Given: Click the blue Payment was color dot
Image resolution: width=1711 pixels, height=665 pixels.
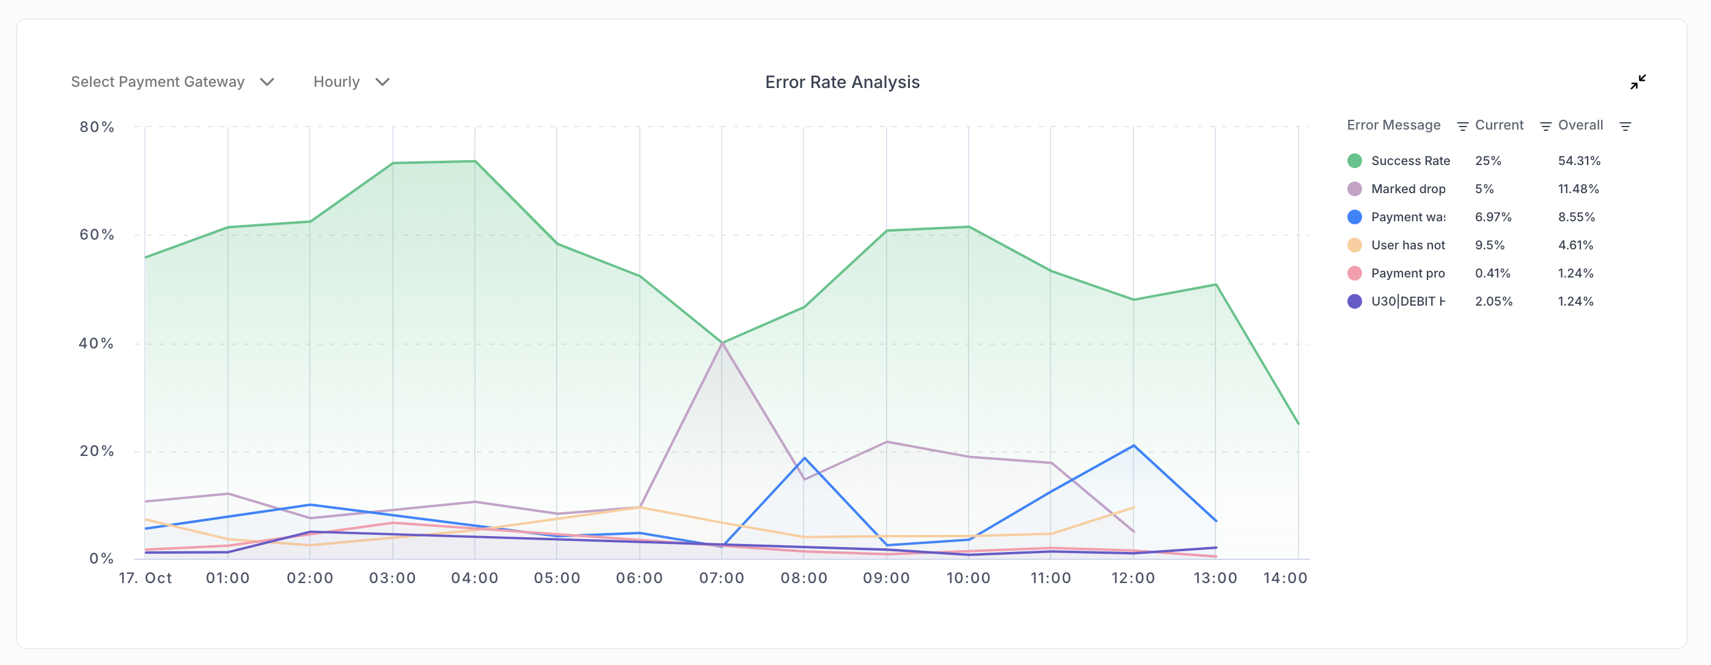Looking at the screenshot, I should pos(1354,217).
